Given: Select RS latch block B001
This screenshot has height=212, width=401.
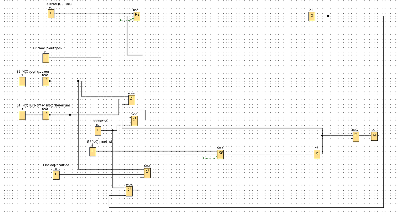Looking at the screenshot, I should click(x=137, y=16).
